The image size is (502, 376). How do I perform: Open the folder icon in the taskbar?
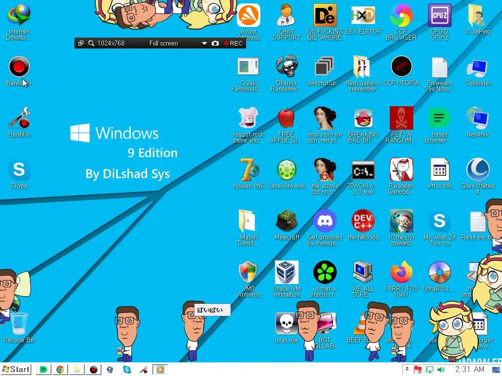[77, 370]
